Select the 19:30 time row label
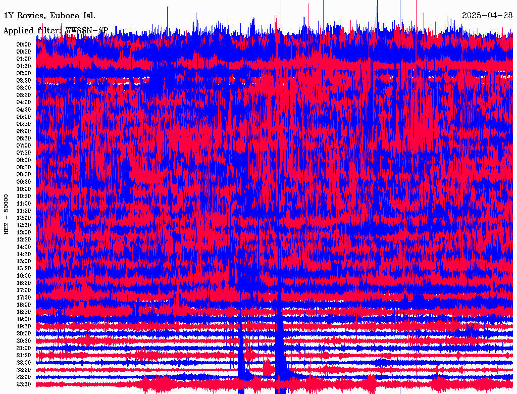 coord(24,326)
